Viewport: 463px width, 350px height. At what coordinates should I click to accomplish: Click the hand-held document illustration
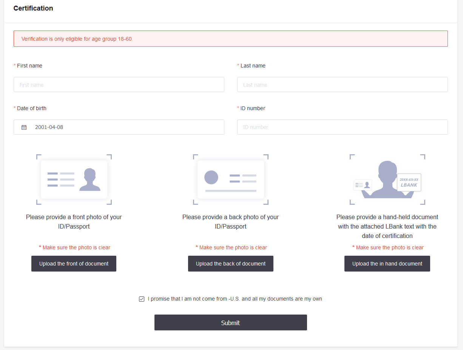point(387,180)
